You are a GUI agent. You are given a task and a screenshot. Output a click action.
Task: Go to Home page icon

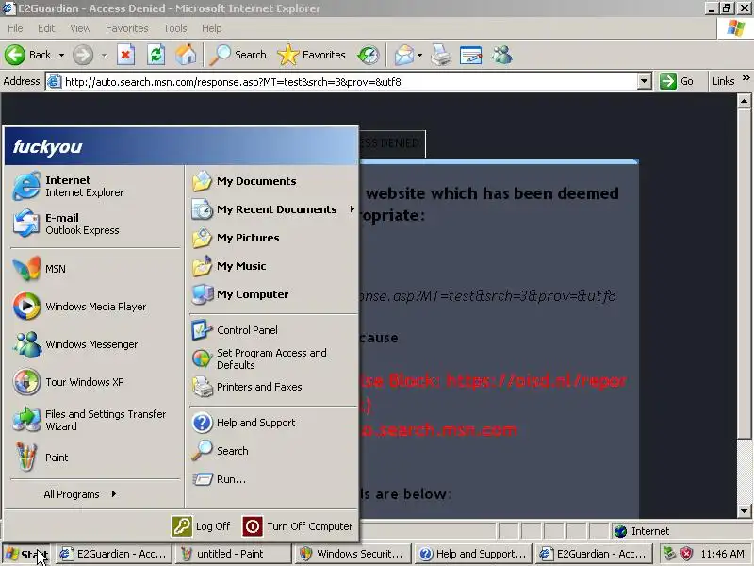point(186,55)
